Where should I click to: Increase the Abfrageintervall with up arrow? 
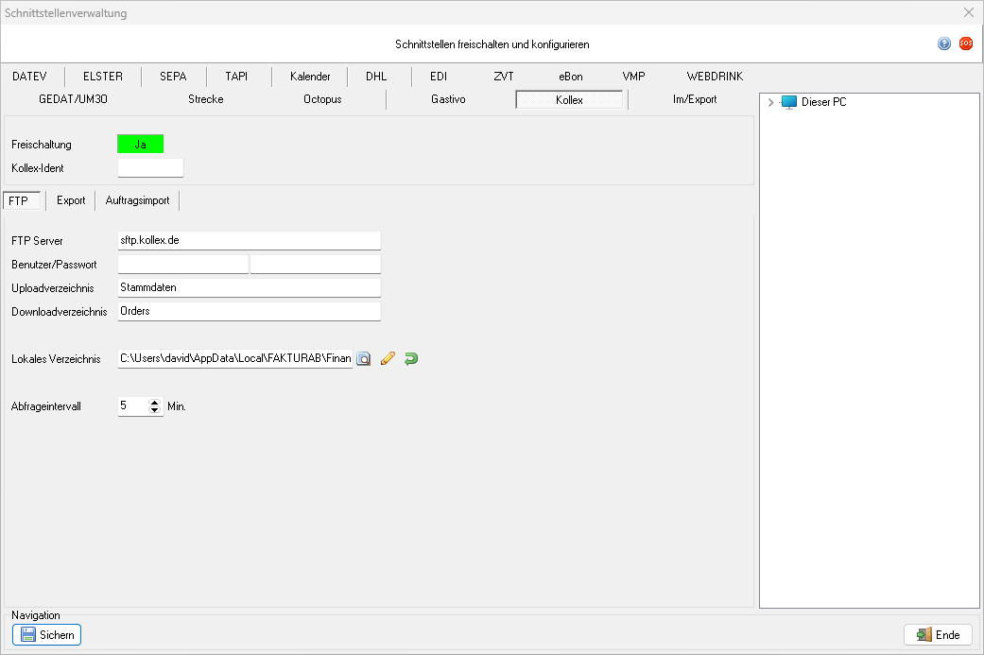(x=155, y=402)
